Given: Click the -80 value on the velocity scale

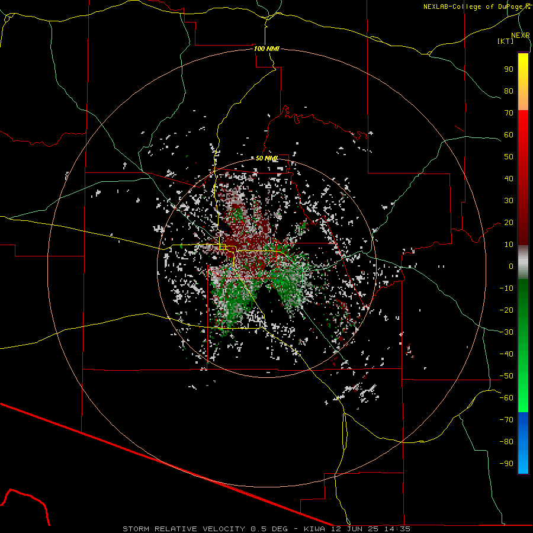Looking at the screenshot, I should tap(506, 442).
